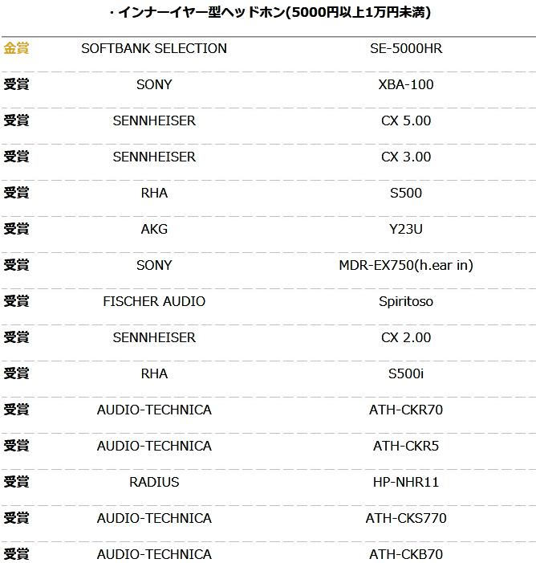Click the Spiritoso model name
Screen dimensions: 536x563
(406, 301)
